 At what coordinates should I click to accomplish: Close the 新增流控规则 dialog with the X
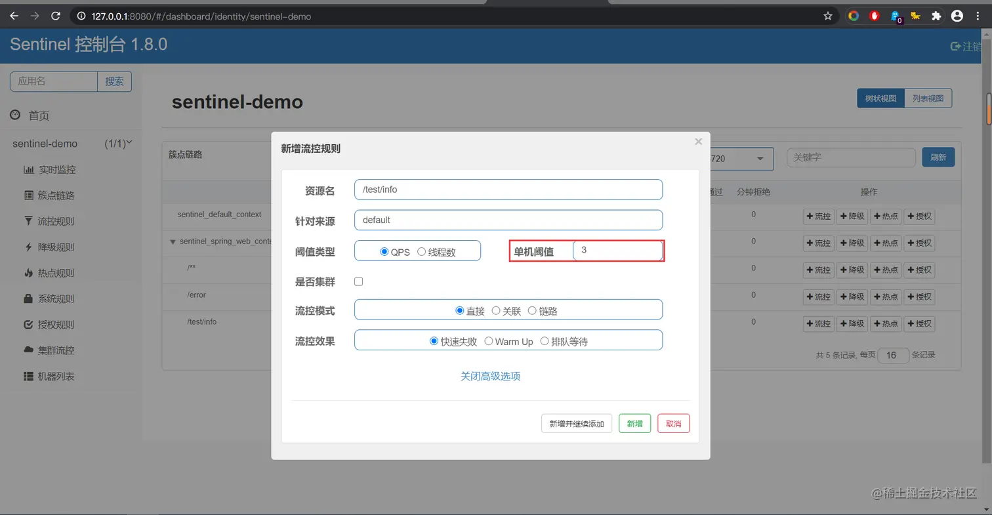698,142
